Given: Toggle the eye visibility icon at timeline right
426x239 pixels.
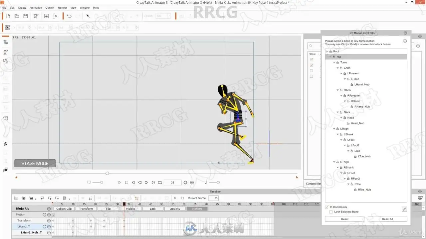Looking at the screenshot, I should [421, 198].
